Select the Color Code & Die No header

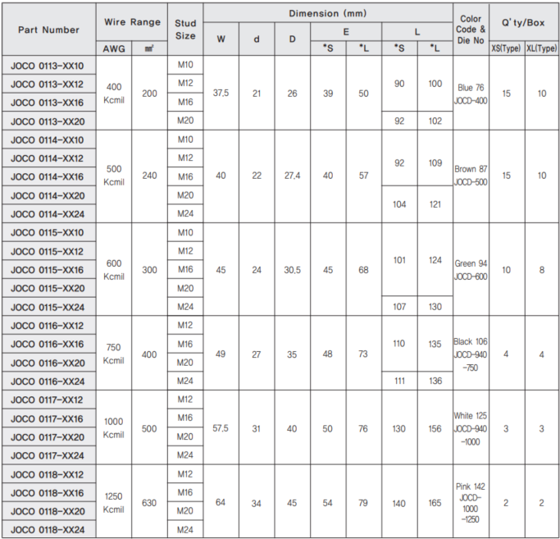[x=471, y=30]
